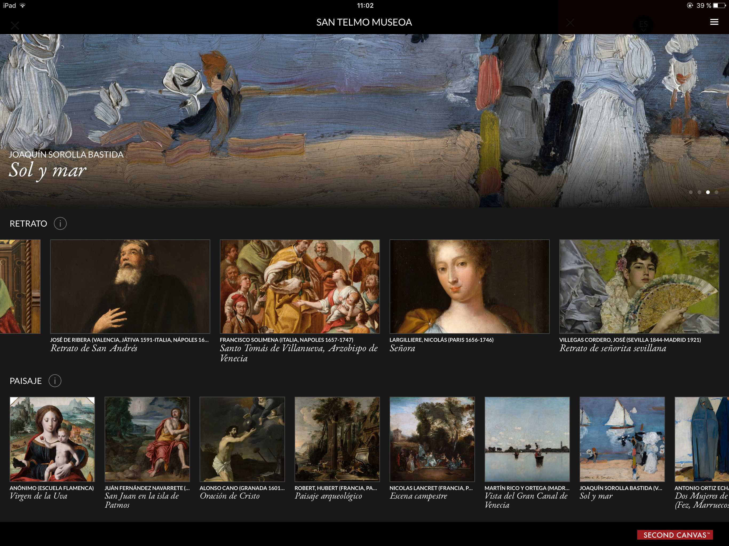The image size is (729, 546).
Task: Open Oración de Cristo painting
Action: (x=242, y=439)
